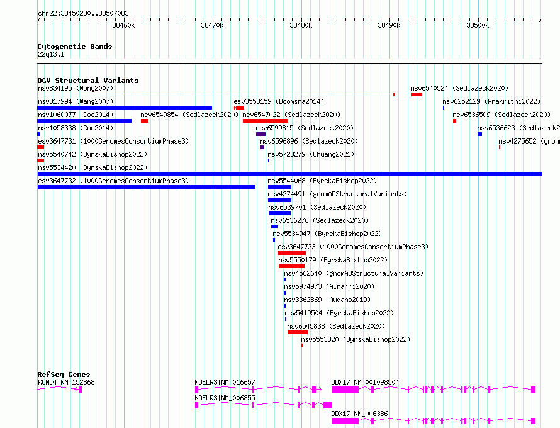Click the nsv5534947 (ByrskaBishop2022) label

[327, 234]
